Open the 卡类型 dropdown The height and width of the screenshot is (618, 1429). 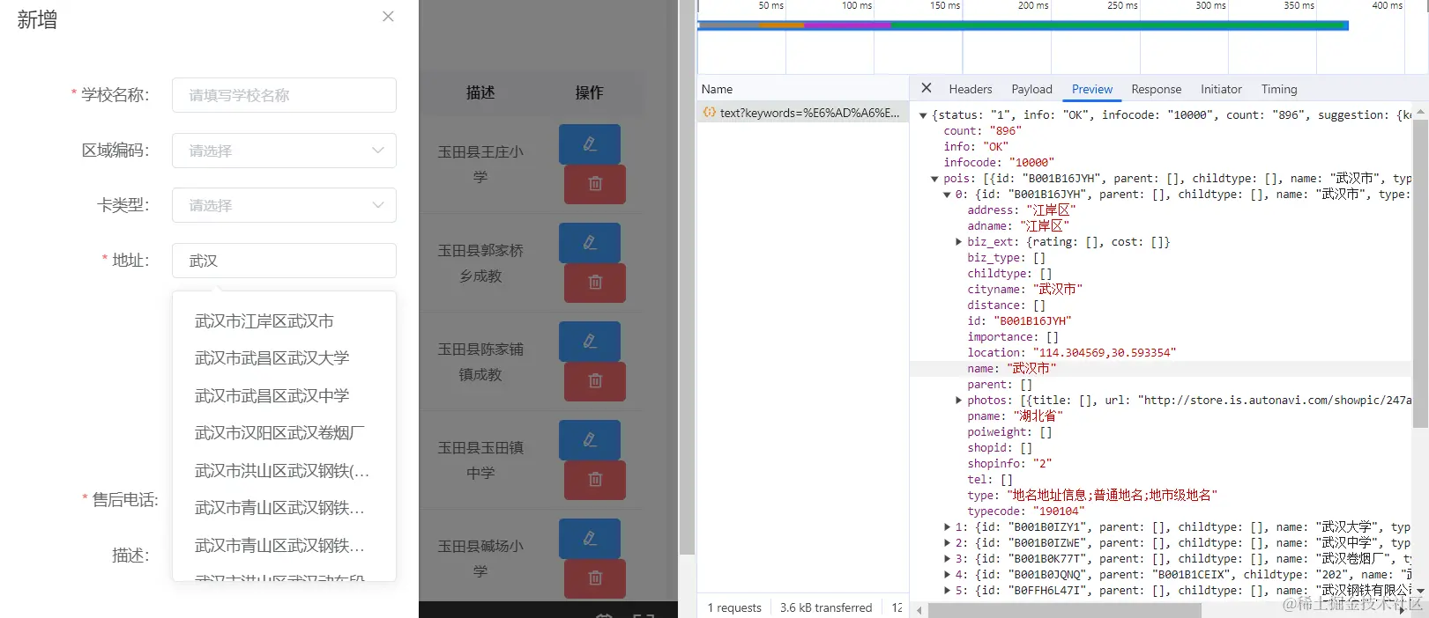284,205
